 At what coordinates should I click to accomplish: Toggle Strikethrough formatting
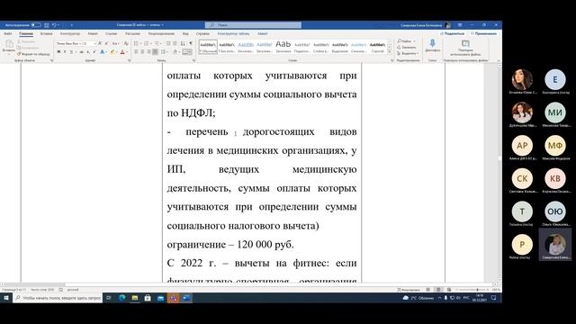coord(81,52)
